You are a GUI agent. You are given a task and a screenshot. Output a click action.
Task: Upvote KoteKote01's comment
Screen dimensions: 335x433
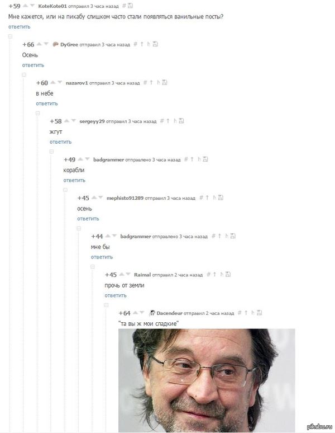point(26,6)
